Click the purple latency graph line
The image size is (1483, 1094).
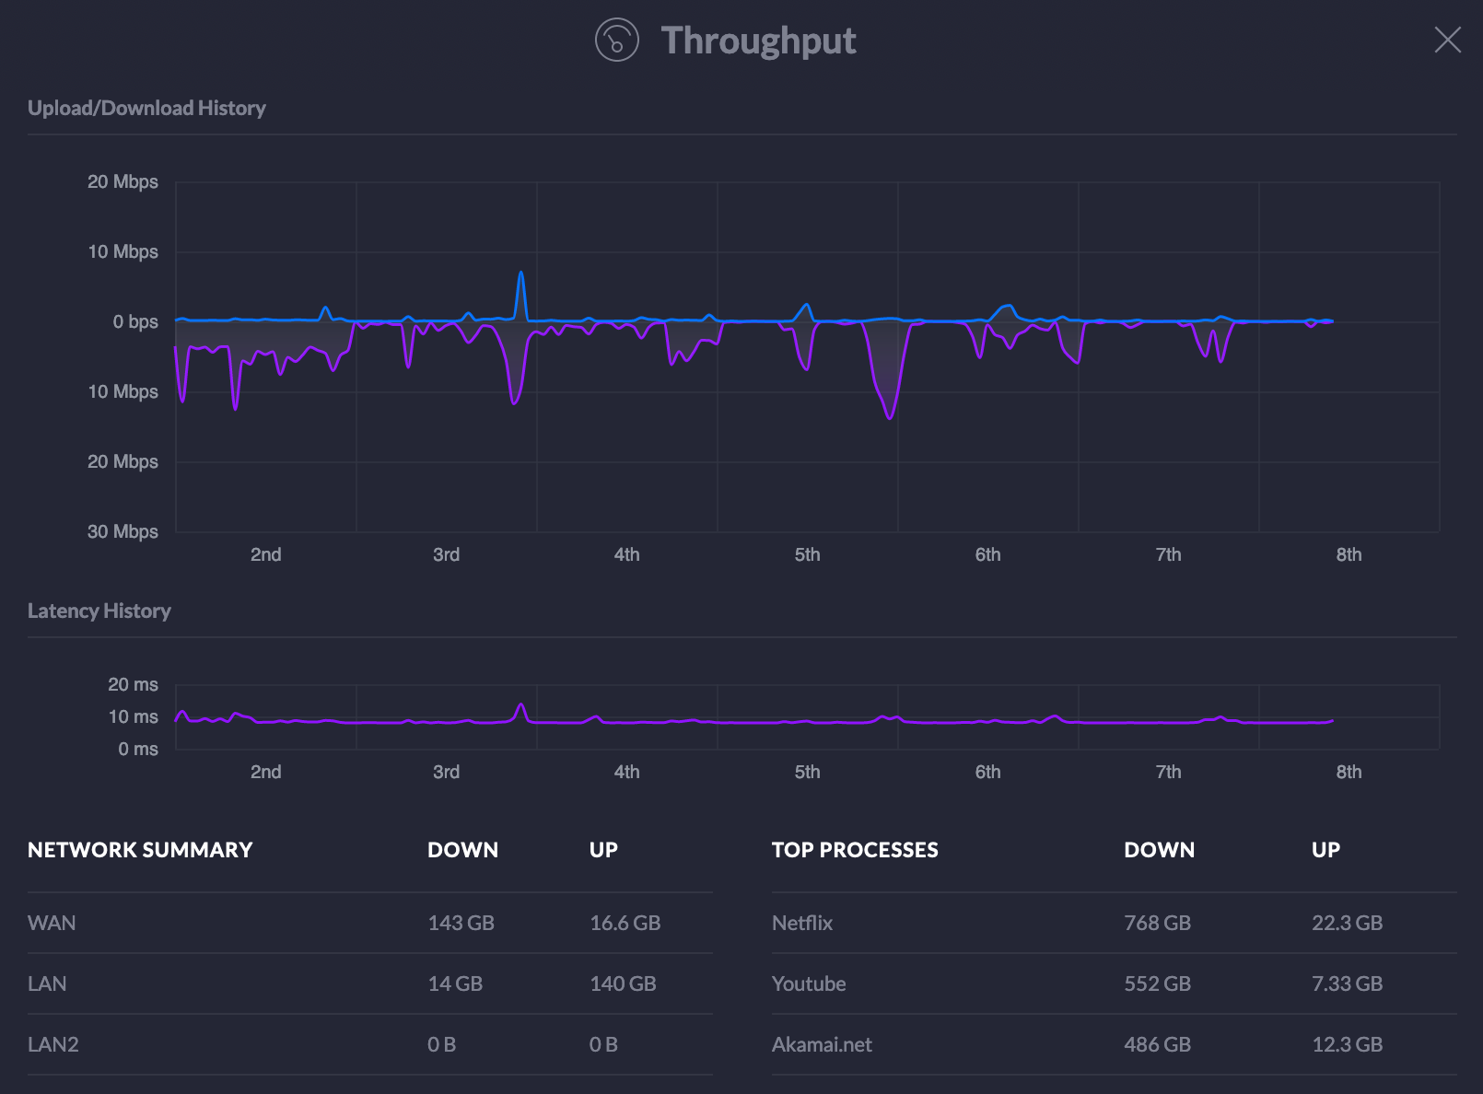pos(737,725)
